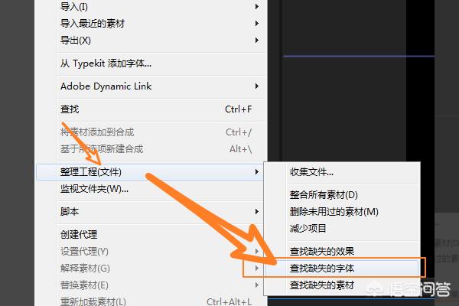Viewport: 459px width, 306px height.
Task: Expand the 脚本 submenu arrow
Action: (x=257, y=211)
